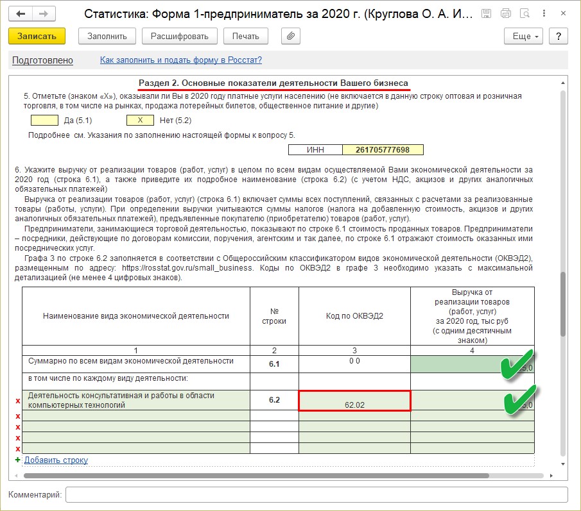Image resolution: width=581 pixels, height=511 pixels.
Task: Click activity name cell 'Деятельность консультативная'
Action: pos(136,400)
